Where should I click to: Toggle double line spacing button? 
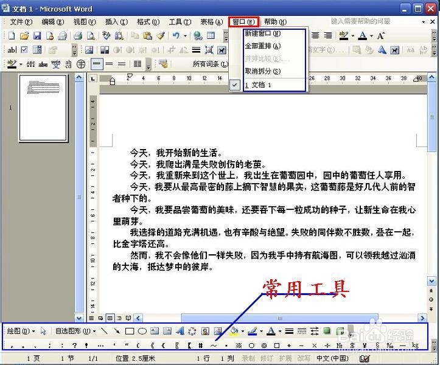(x=122, y=64)
